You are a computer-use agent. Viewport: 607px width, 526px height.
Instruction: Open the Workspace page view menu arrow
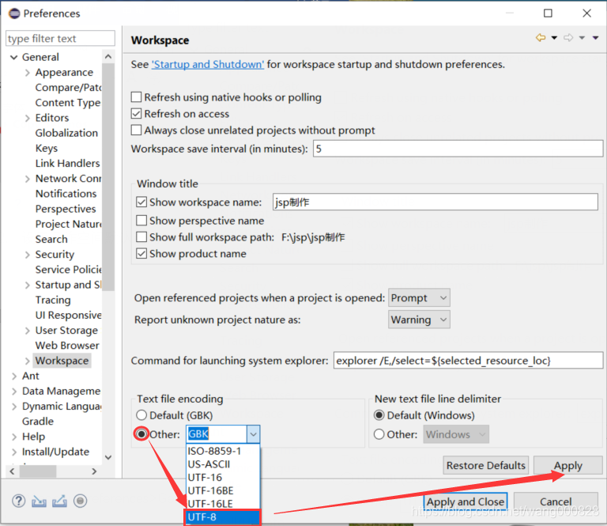[x=595, y=38]
